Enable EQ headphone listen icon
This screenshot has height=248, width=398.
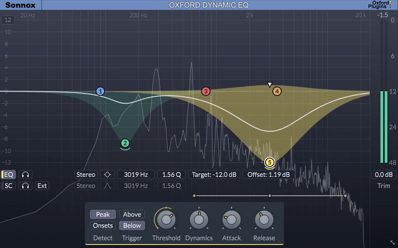coord(25,175)
